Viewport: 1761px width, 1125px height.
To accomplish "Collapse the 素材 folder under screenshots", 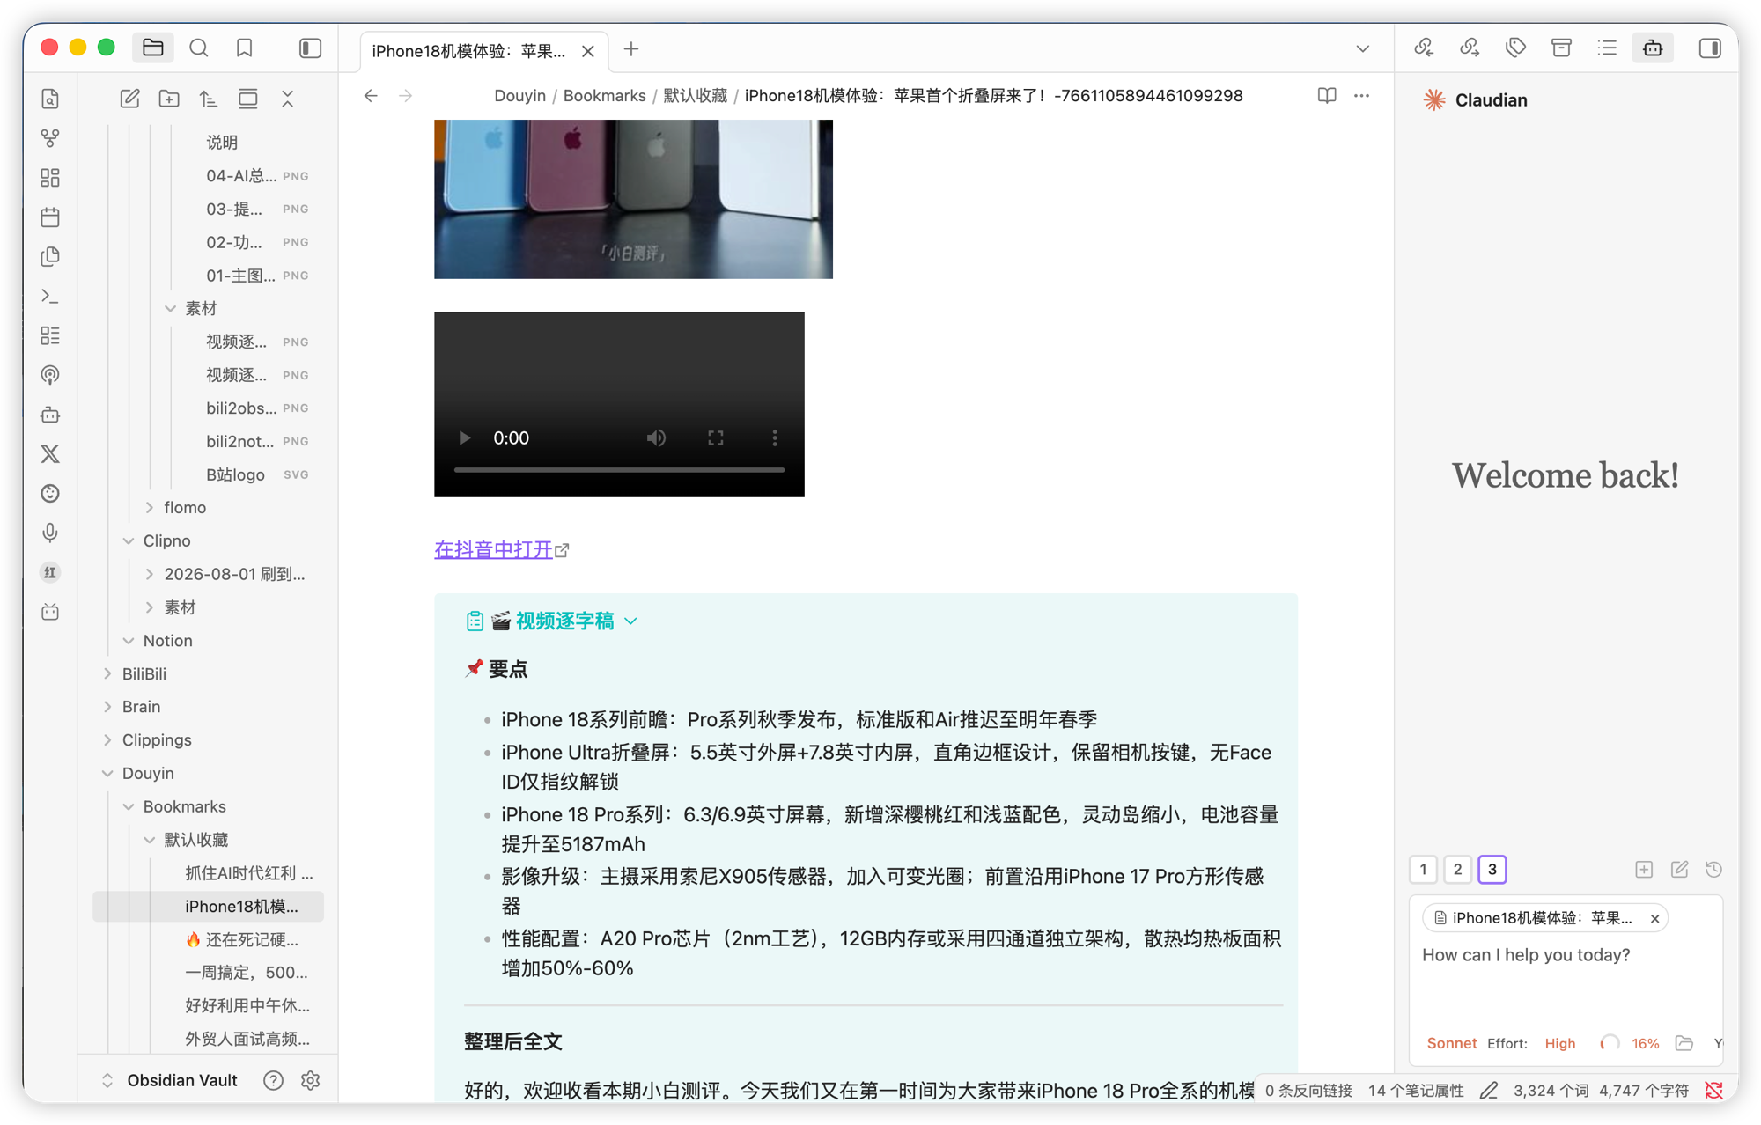I will tap(171, 309).
